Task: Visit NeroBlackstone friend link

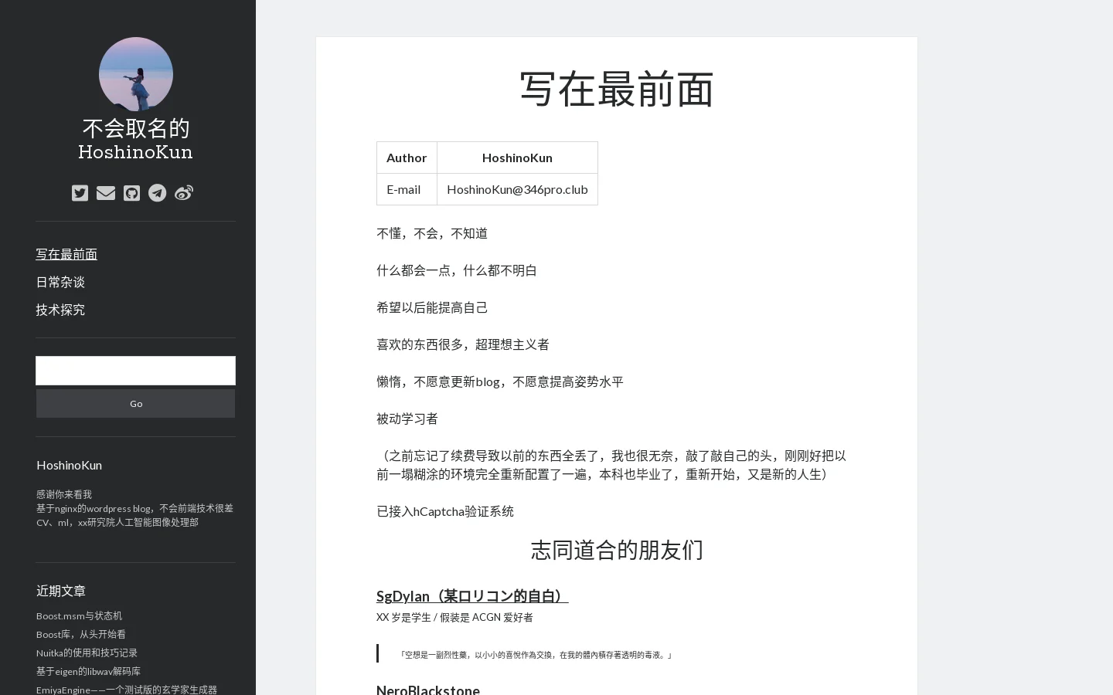Action: (428, 690)
